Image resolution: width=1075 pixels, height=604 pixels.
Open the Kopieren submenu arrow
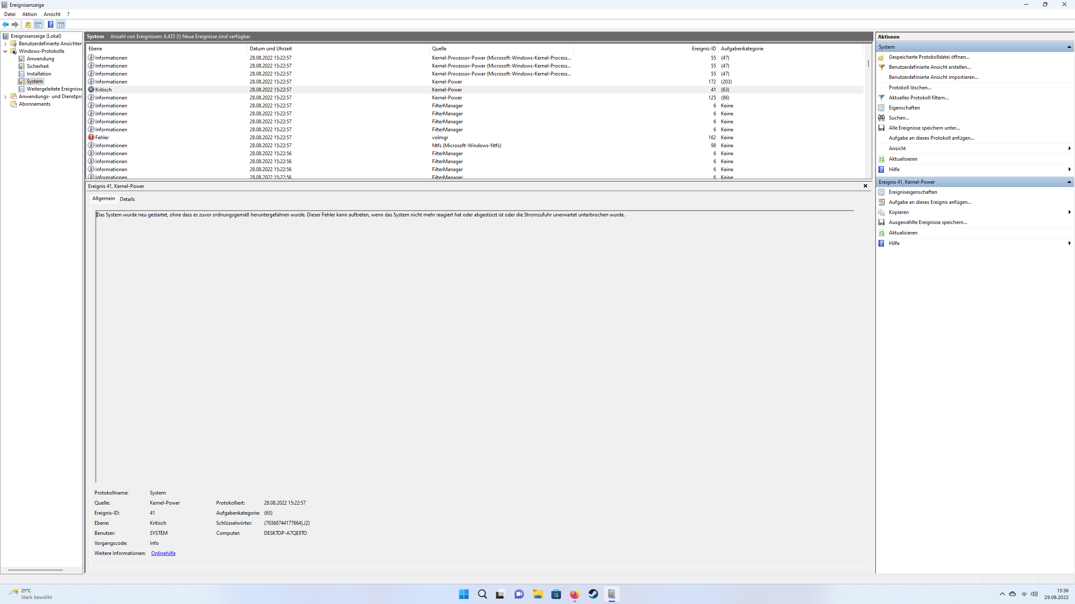(x=1069, y=212)
